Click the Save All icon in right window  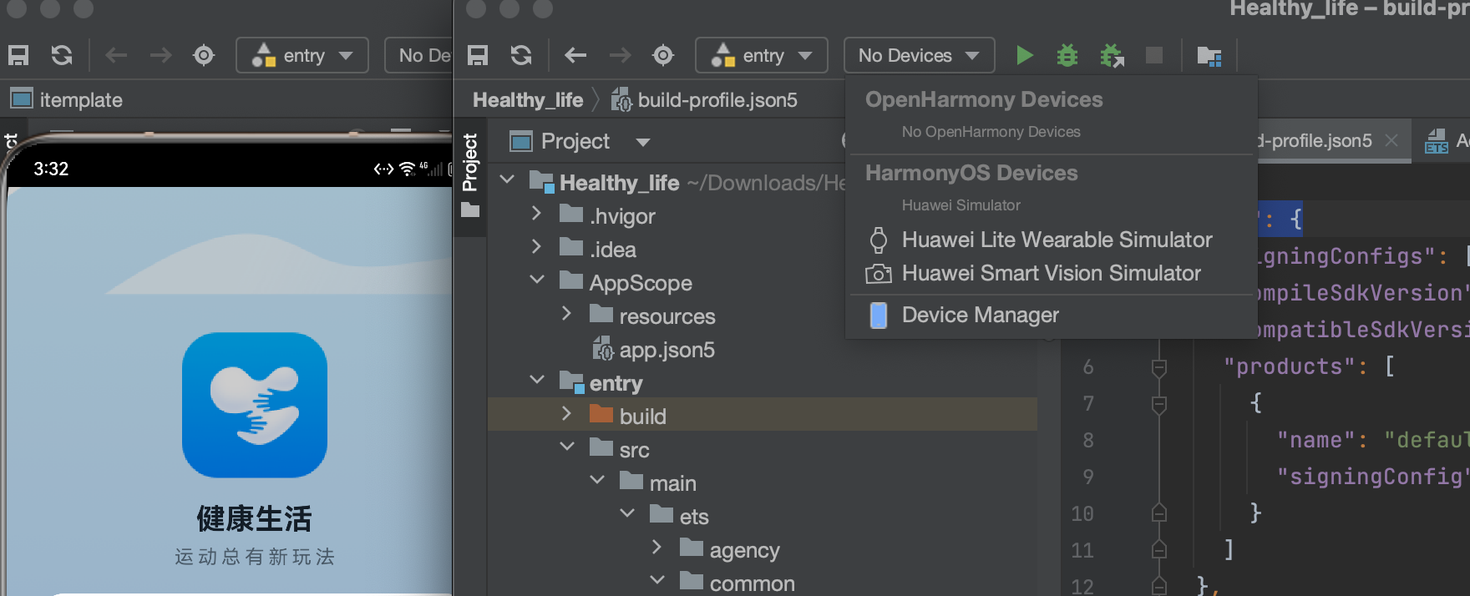click(478, 55)
